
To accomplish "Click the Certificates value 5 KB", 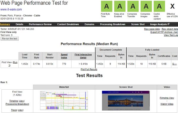I will point(164,64).
